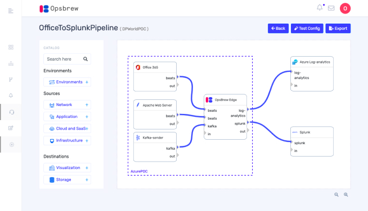The image size is (368, 211).
Task: Select the Azure Log-analytics node title
Action: tap(315, 62)
